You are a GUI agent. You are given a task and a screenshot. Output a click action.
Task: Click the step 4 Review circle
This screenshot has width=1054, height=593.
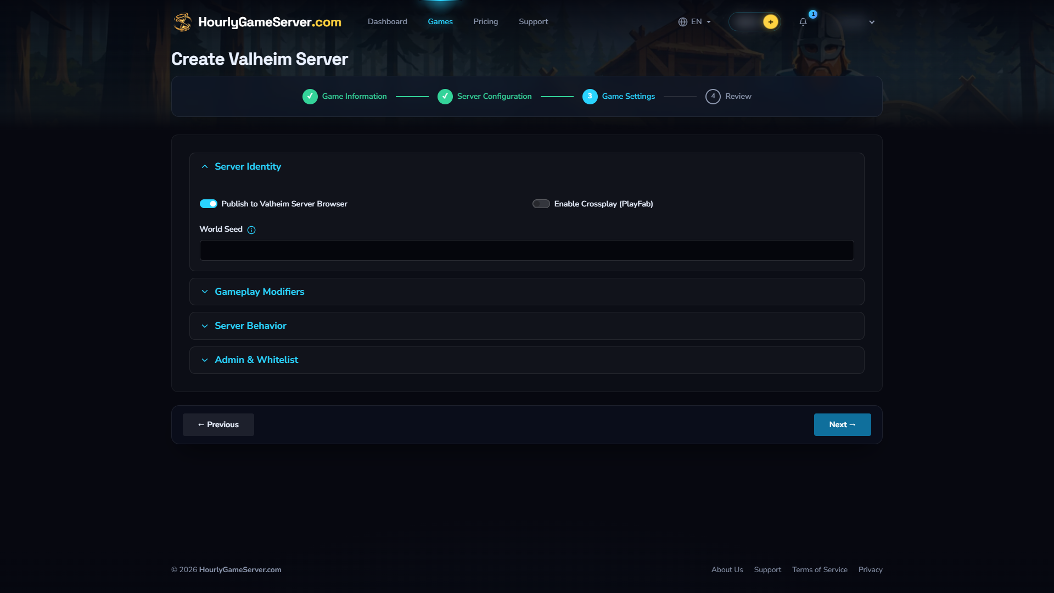coord(713,97)
